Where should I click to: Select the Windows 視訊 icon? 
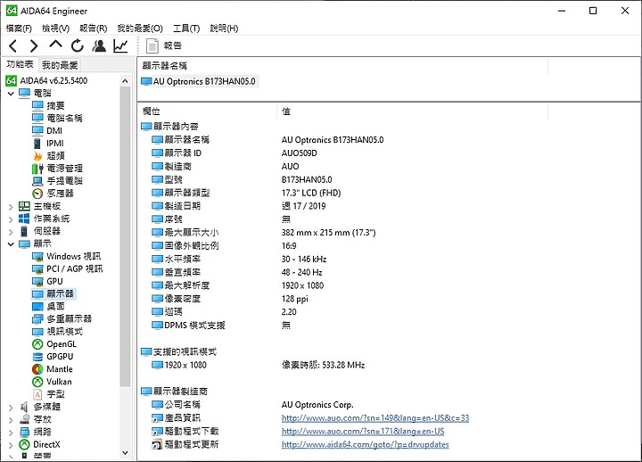(37, 257)
